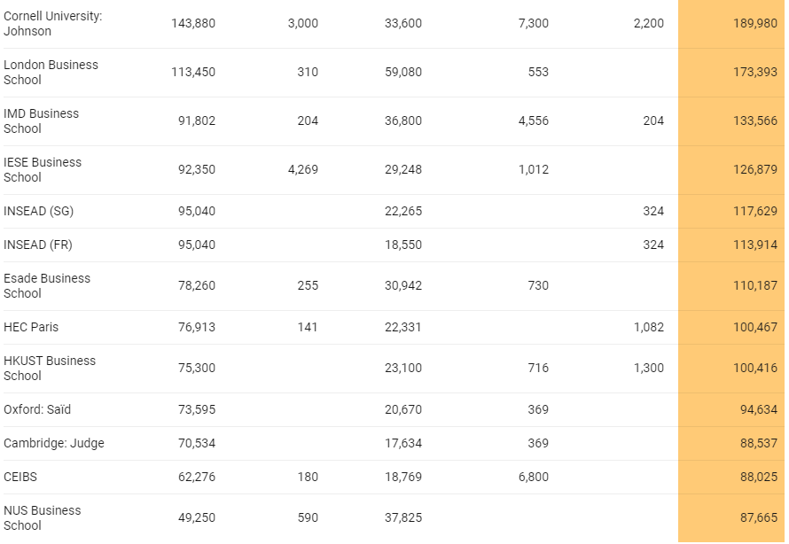Click the highlighted 87,665 total for NUS
Viewport: 789px width, 544px height.
(756, 518)
